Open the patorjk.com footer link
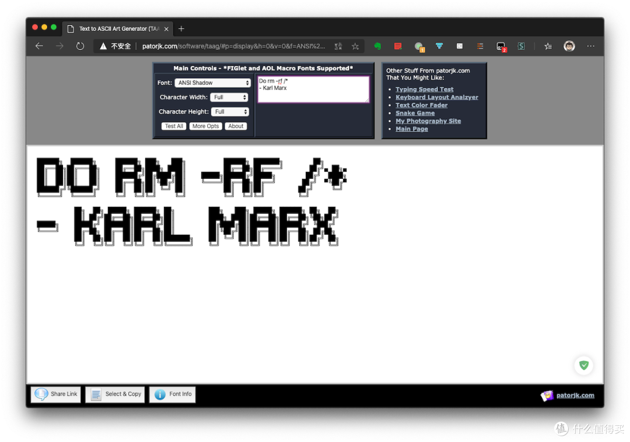The height and width of the screenshot is (442, 630). pyautogui.click(x=575, y=395)
